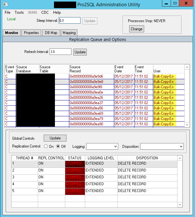The height and width of the screenshot is (217, 195).
Task: Click the REPL CONTROL column header
Action: [x=51, y=158]
